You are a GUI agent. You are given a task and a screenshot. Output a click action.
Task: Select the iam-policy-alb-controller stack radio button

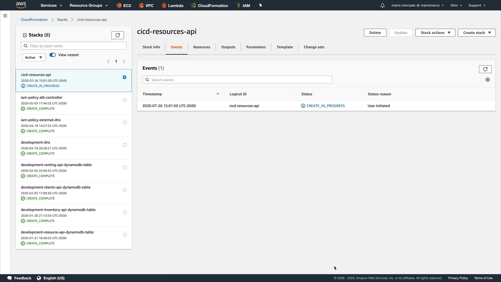point(124,100)
